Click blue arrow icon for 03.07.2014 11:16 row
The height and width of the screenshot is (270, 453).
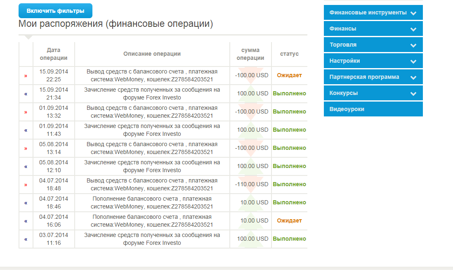click(26, 239)
